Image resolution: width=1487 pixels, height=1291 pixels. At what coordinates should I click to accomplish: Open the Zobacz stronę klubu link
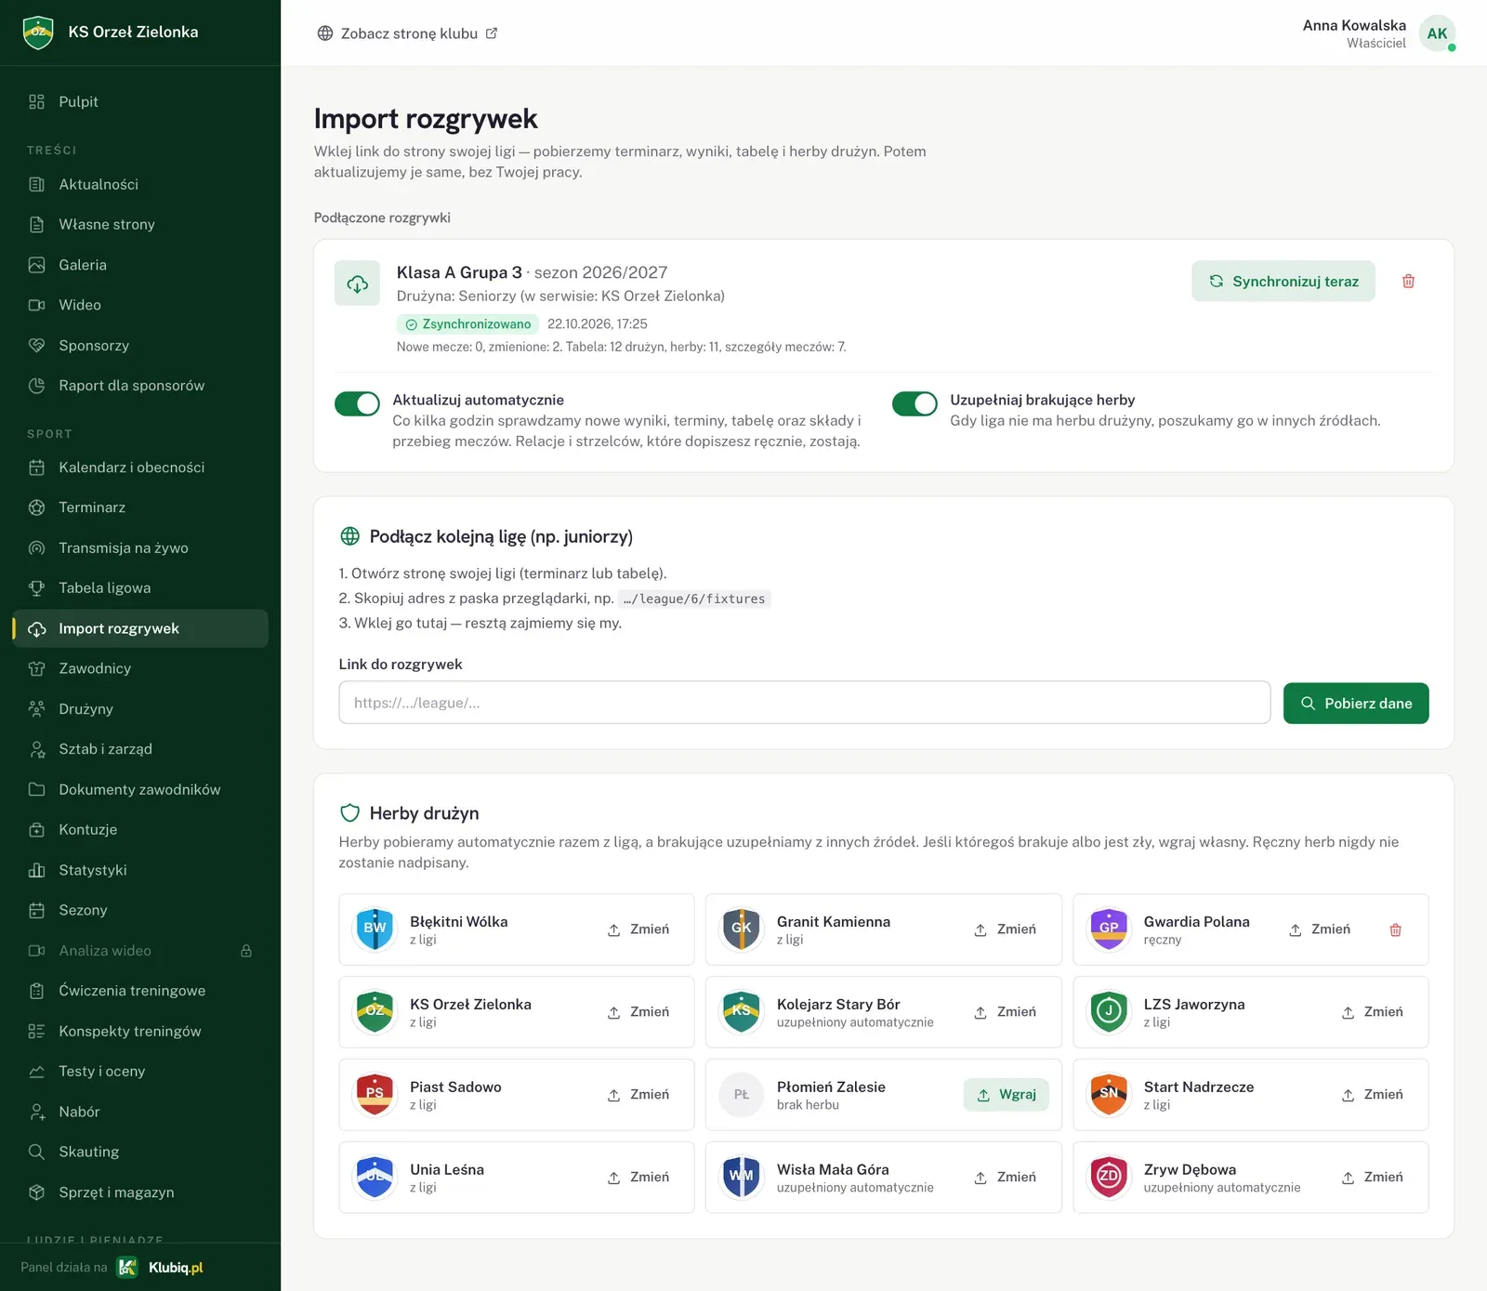point(407,33)
